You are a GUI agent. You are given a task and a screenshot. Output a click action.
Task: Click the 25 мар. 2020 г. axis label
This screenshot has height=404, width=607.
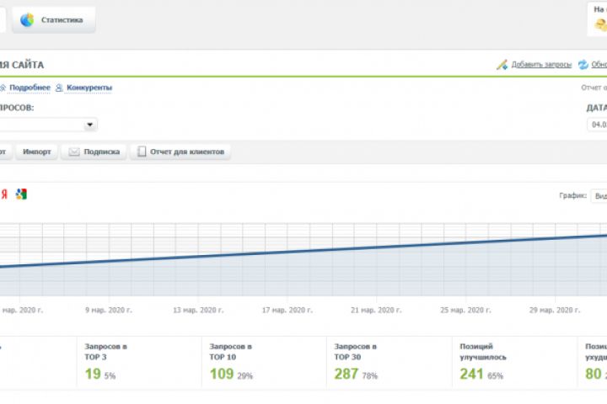[x=465, y=310]
